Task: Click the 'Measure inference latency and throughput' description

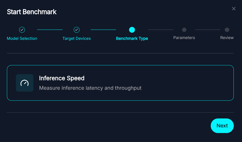Action: point(90,88)
